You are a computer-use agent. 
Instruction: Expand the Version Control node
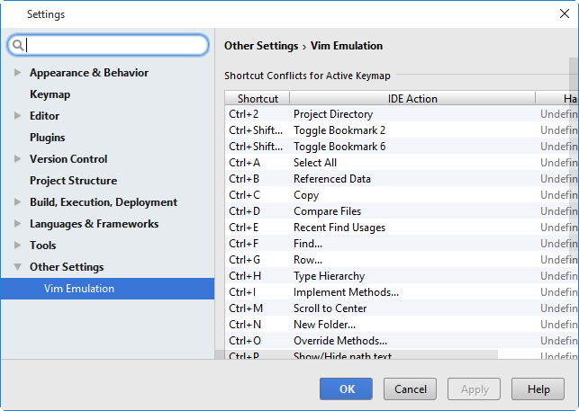click(17, 159)
